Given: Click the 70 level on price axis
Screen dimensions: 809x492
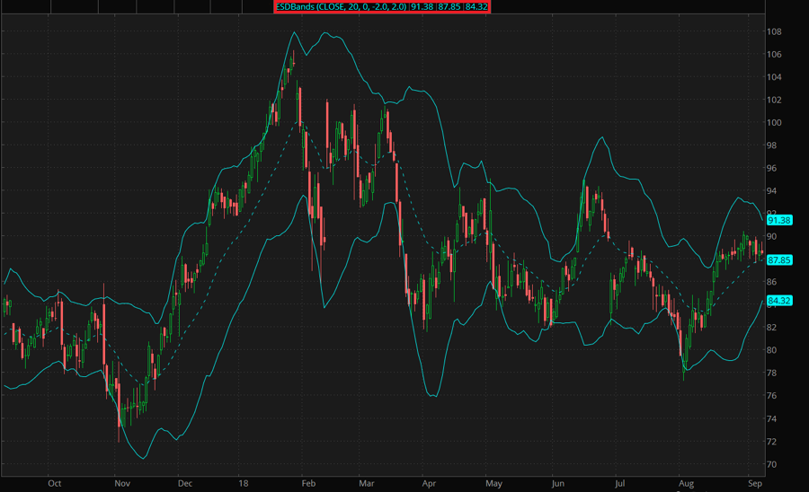Looking at the screenshot, I should (773, 465).
